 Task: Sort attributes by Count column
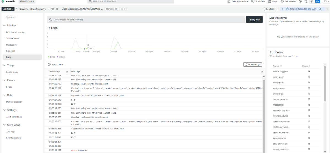306,66
